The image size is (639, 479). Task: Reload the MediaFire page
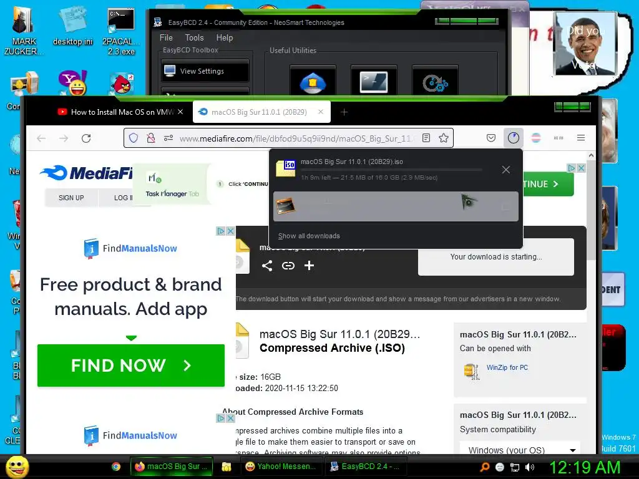tap(86, 138)
